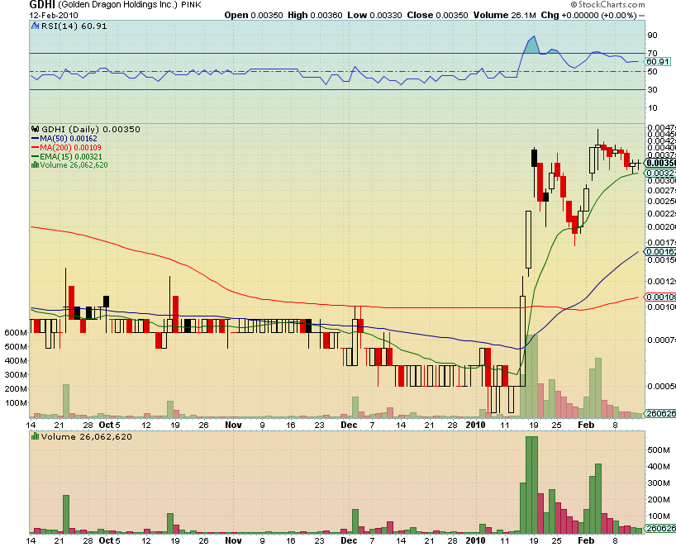Click the 70 overbought label on the RSI axis
Viewport: 676px width, 547px height.
pos(652,53)
